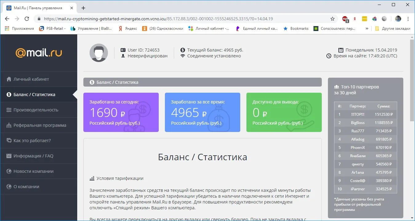Click partner row ЯнаБали

365,156
